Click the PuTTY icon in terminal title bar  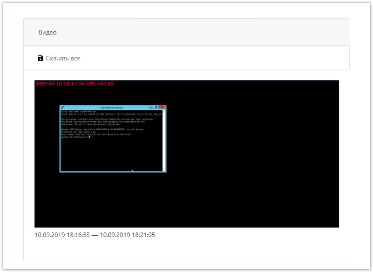click(x=62, y=108)
